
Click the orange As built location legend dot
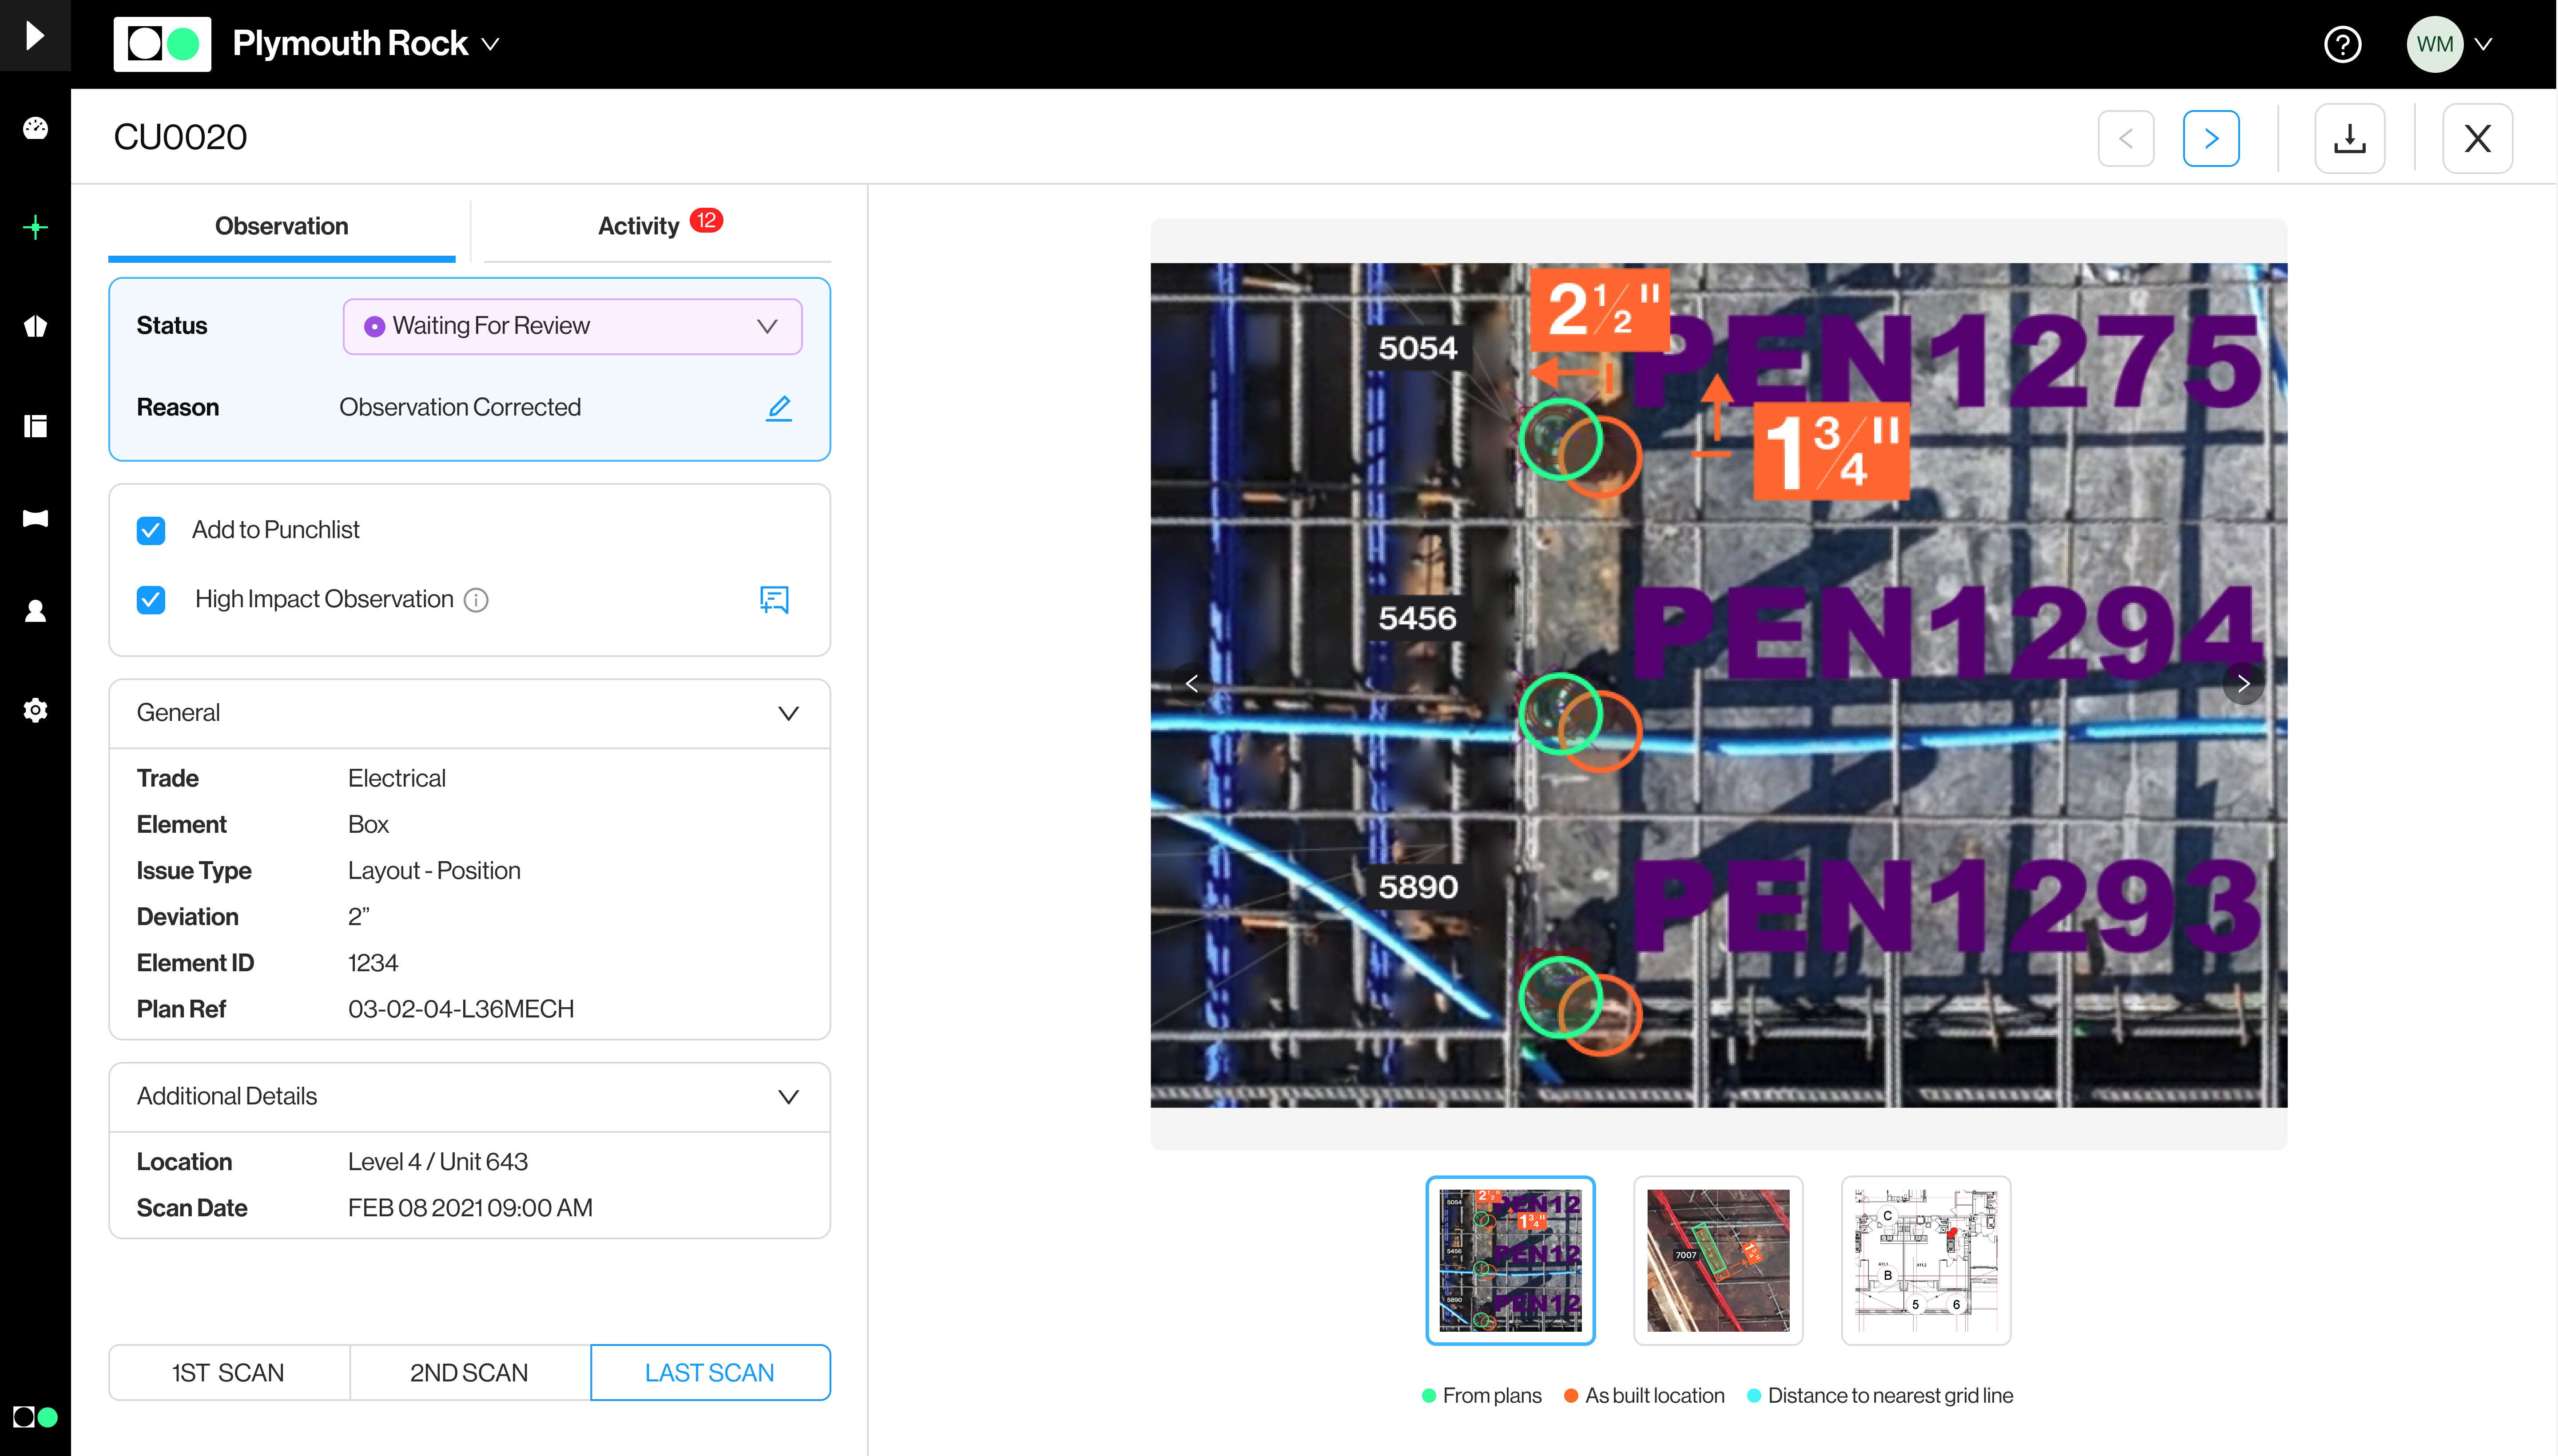coord(1572,1396)
